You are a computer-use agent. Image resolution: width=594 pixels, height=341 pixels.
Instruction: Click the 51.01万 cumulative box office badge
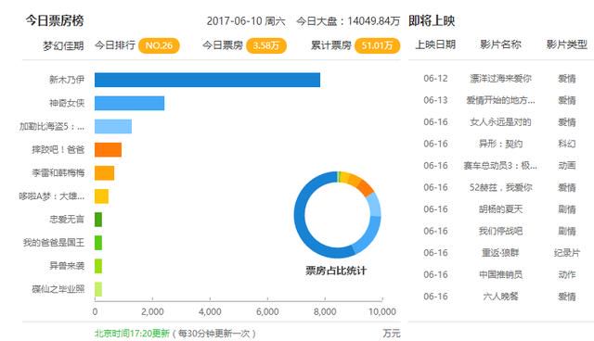pyautogui.click(x=377, y=45)
